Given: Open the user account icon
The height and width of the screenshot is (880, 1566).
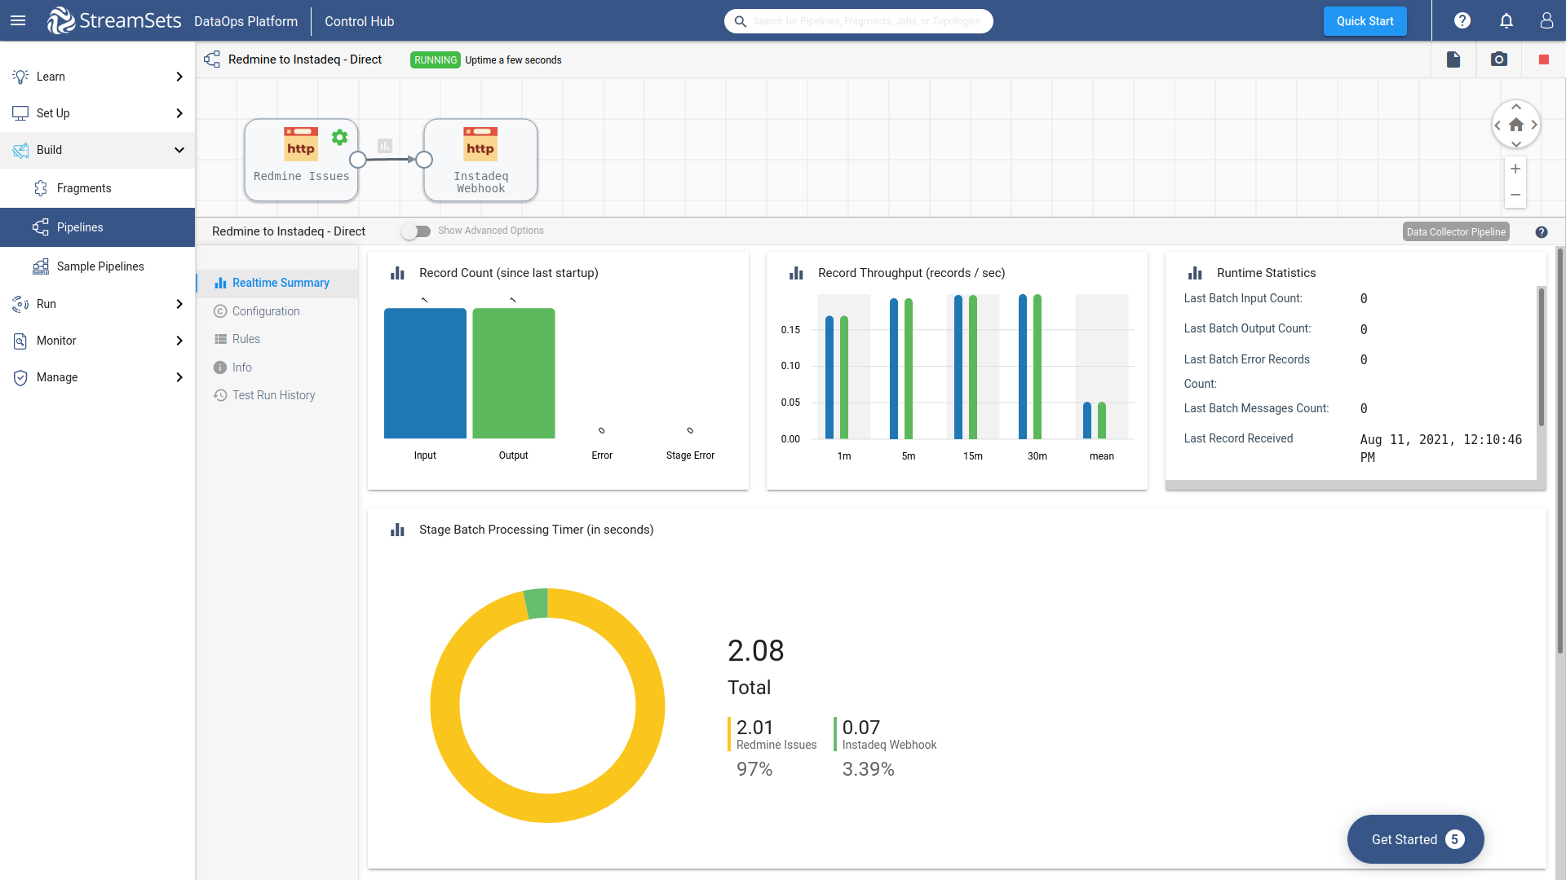Looking at the screenshot, I should tap(1546, 20).
